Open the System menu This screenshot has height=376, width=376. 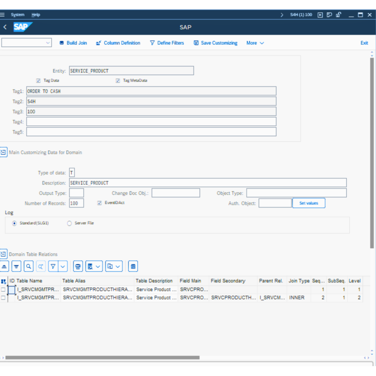tap(17, 15)
